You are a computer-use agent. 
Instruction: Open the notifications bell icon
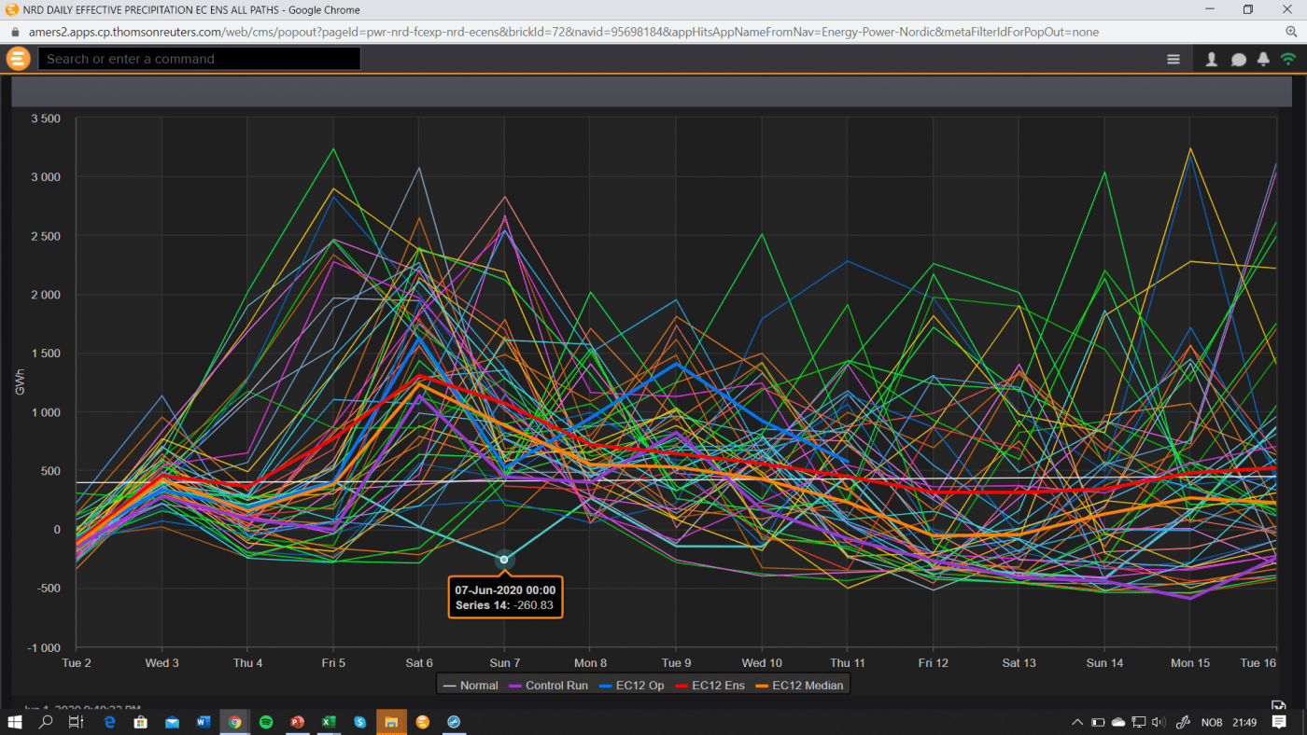[1263, 59]
